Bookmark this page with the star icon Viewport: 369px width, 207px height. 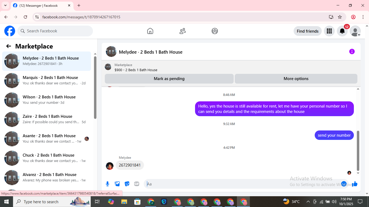pyautogui.click(x=340, y=17)
